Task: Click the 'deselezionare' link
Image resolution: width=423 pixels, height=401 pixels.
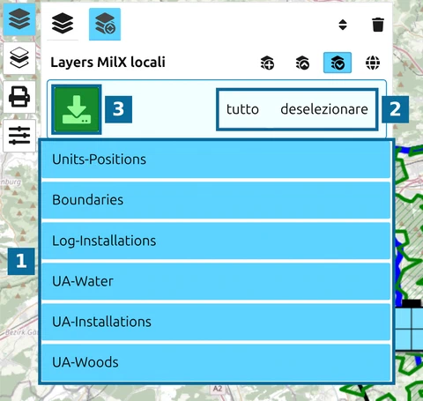Action: pos(324,109)
